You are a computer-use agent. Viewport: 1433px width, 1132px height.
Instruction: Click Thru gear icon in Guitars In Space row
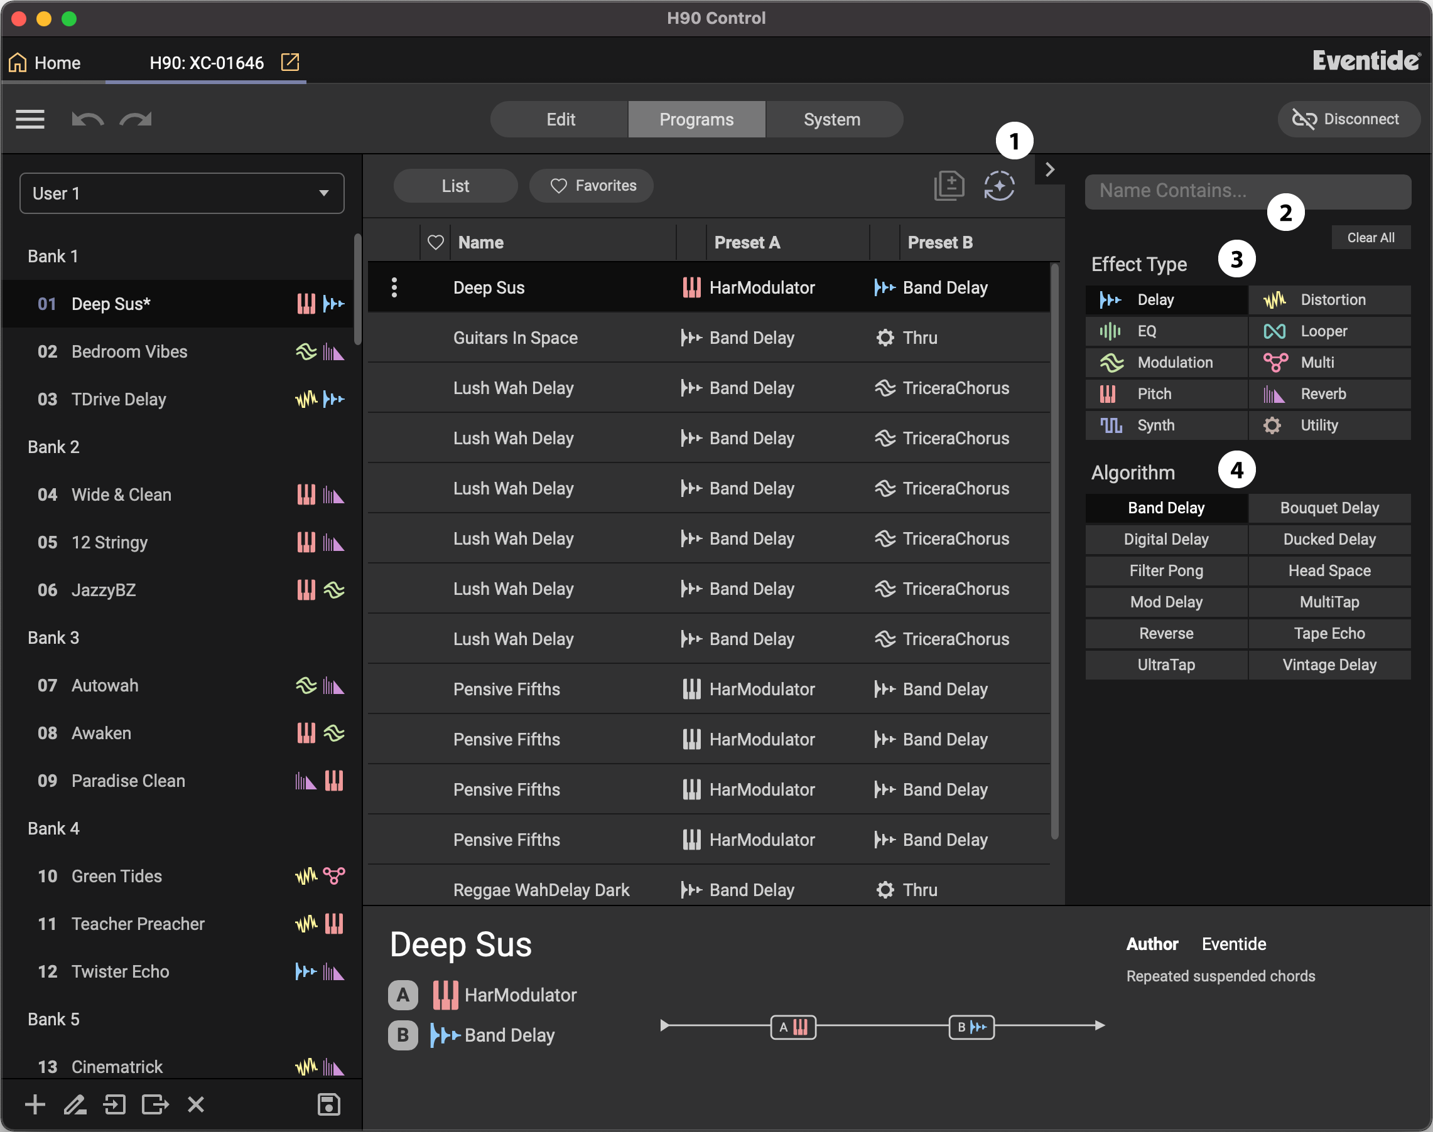tap(885, 338)
